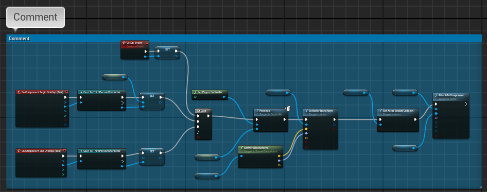The height and width of the screenshot is (192, 487).
Task: Select the SET node next to GetOn_Event
Action: [x=167, y=53]
